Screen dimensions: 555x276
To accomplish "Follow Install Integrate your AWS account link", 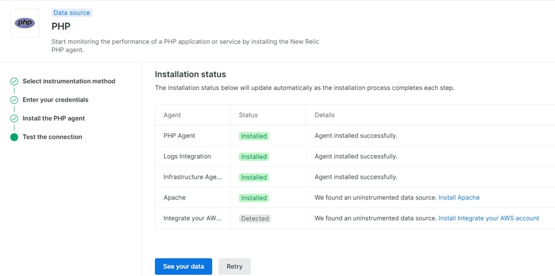I will point(488,218).
